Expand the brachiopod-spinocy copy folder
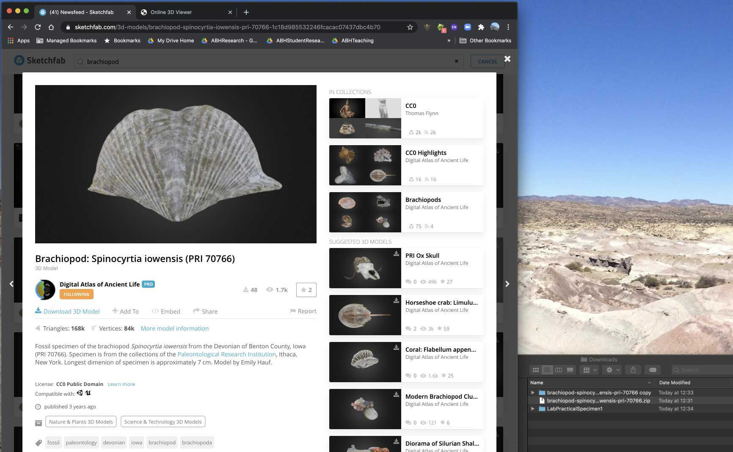 [532, 392]
